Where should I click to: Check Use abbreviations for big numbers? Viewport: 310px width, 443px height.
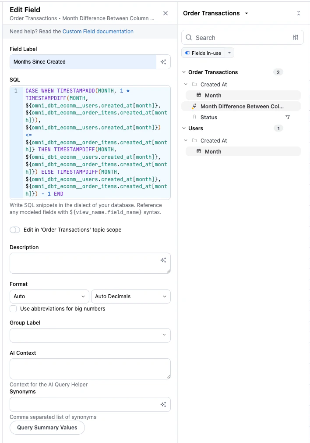pyautogui.click(x=13, y=308)
